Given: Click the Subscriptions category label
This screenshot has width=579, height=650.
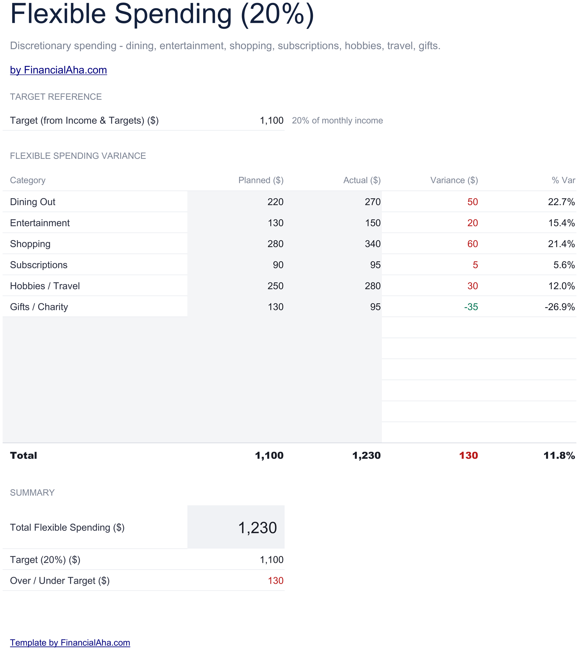Looking at the screenshot, I should (39, 265).
